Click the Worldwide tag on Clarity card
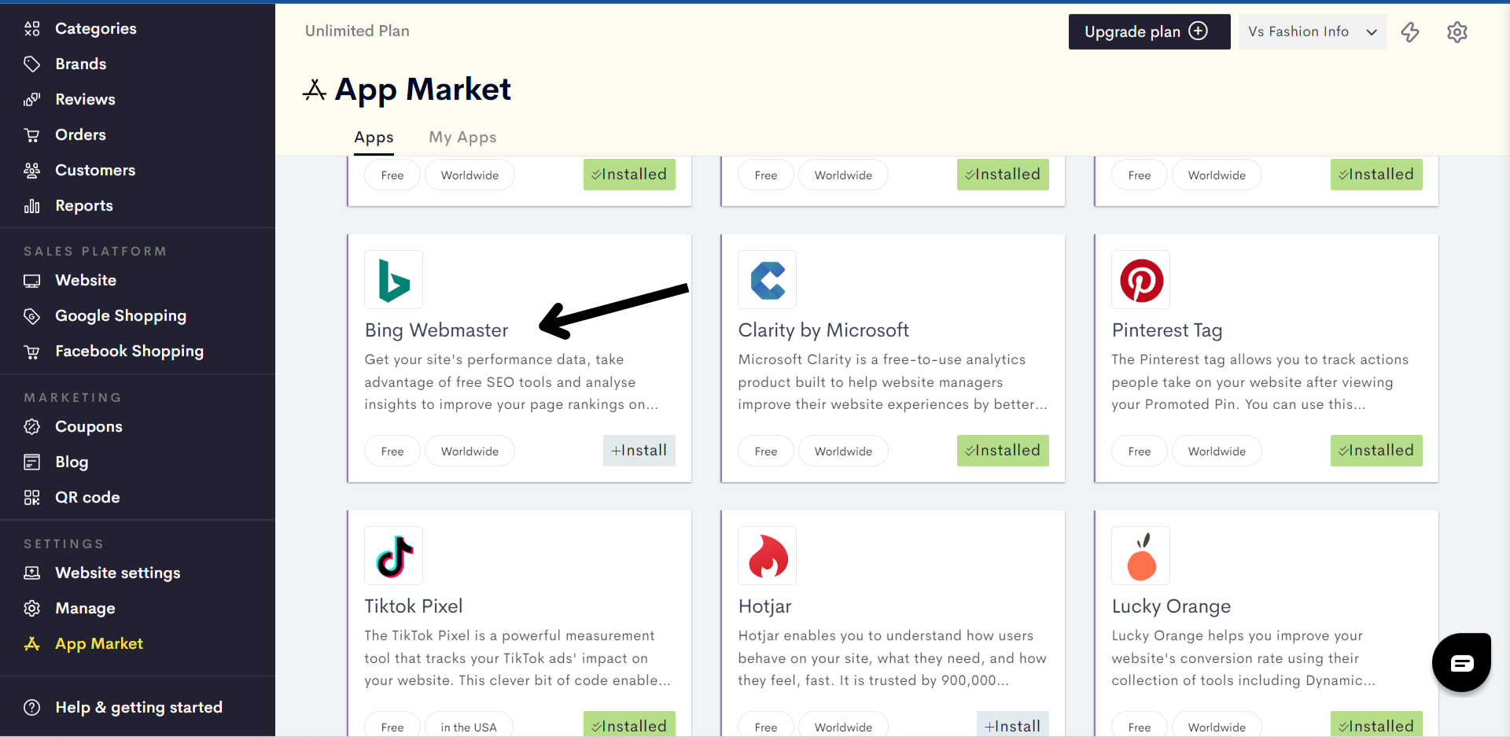The image size is (1510, 737). click(843, 451)
